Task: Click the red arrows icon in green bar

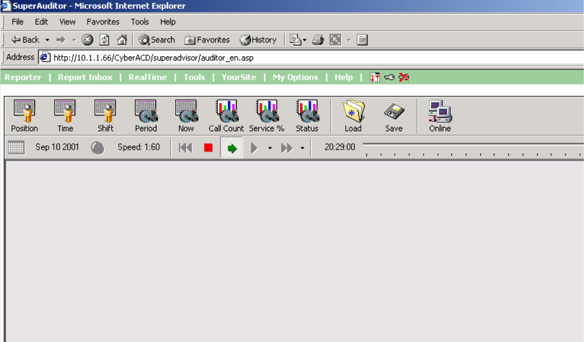Action: [375, 77]
